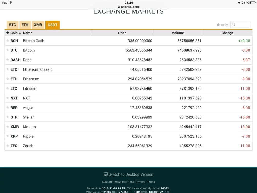
Task: Star the XMR Monero row
Action: 7,127
